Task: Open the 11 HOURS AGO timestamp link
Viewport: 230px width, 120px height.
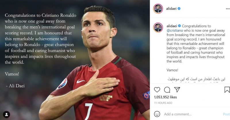Action: click(163, 103)
